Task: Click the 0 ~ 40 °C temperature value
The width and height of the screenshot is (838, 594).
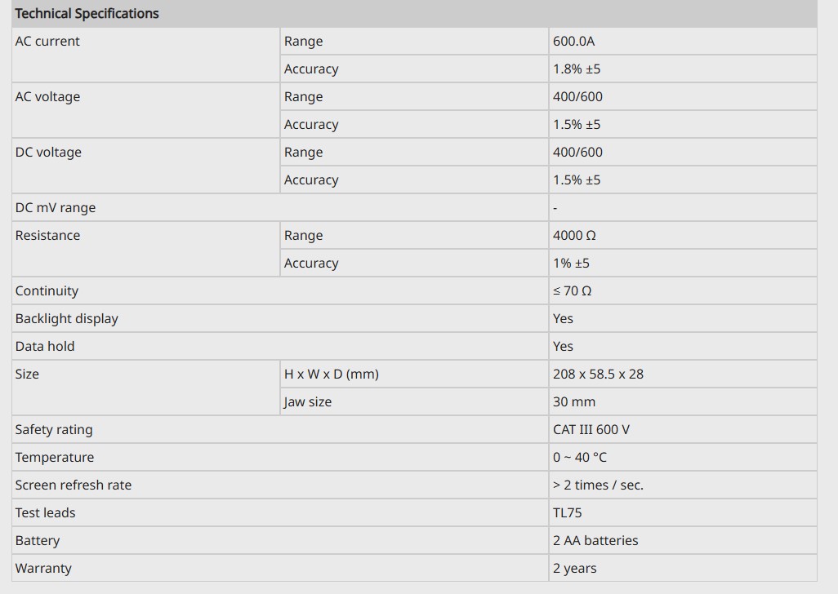Action: point(580,458)
